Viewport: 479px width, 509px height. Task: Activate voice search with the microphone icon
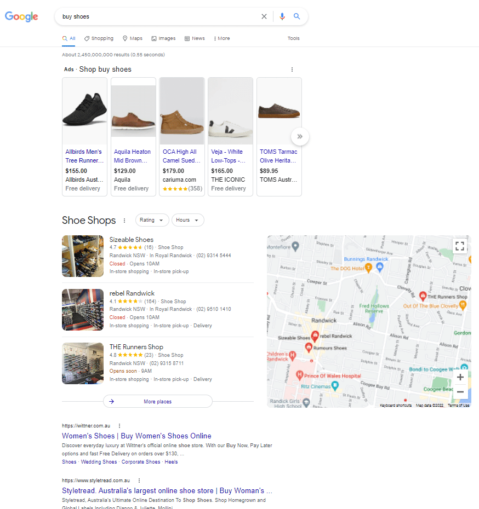point(282,16)
